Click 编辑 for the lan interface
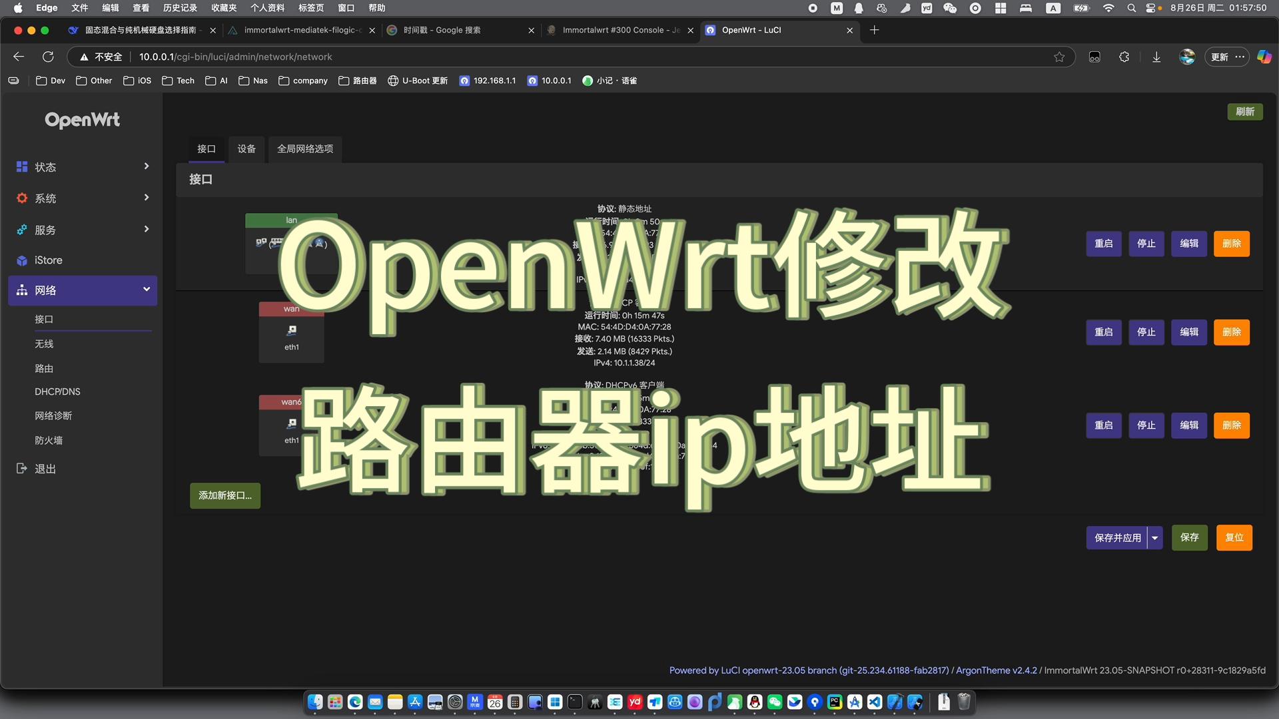Screen dimensions: 1279x719 point(1189,244)
